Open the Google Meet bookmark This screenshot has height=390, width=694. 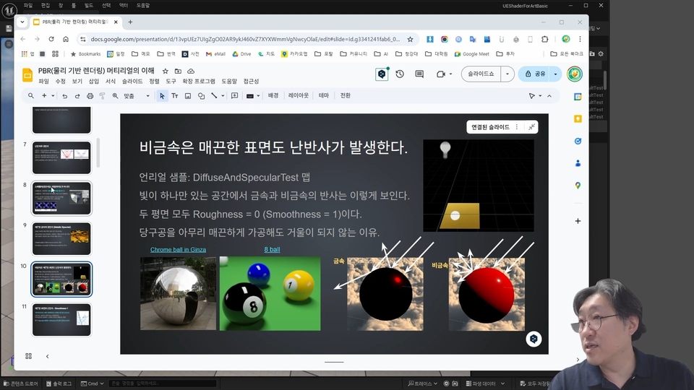tap(471, 54)
